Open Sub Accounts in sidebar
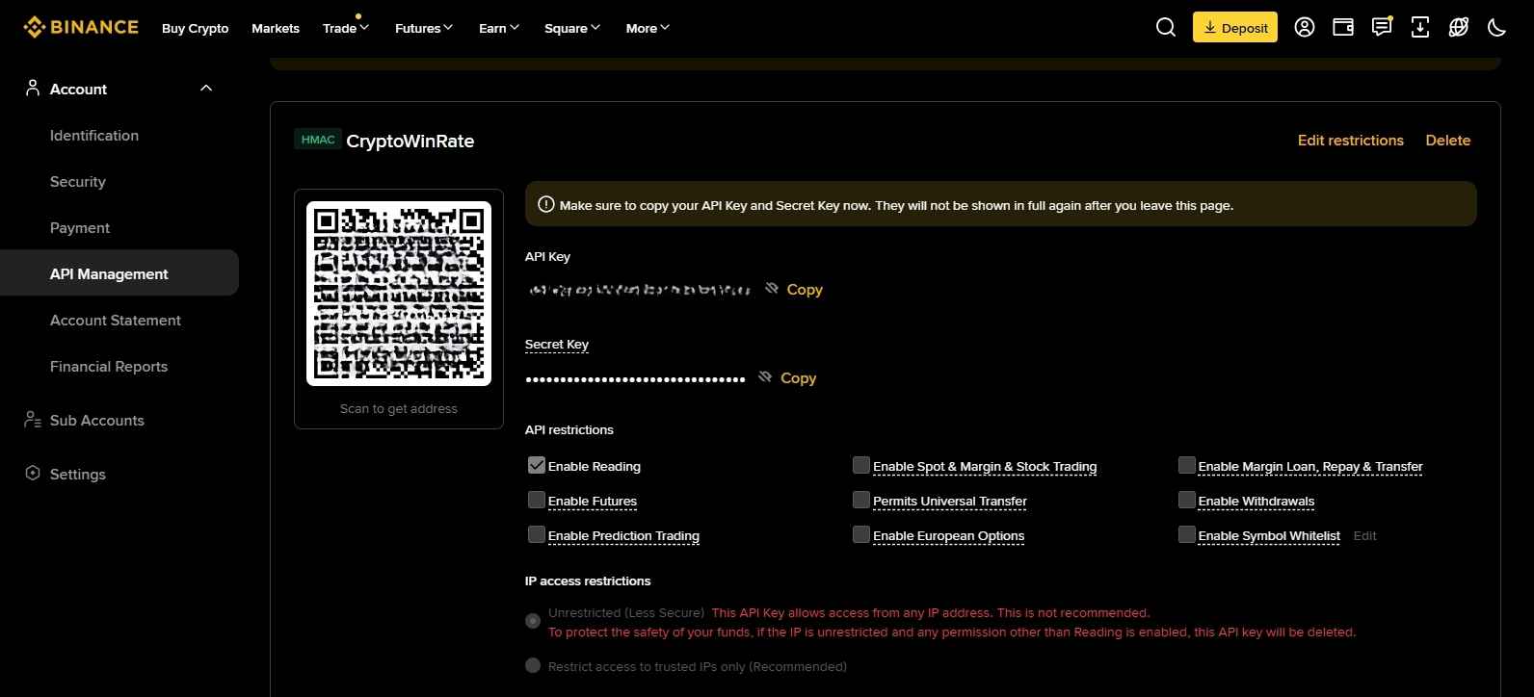The width and height of the screenshot is (1534, 697). [x=97, y=420]
